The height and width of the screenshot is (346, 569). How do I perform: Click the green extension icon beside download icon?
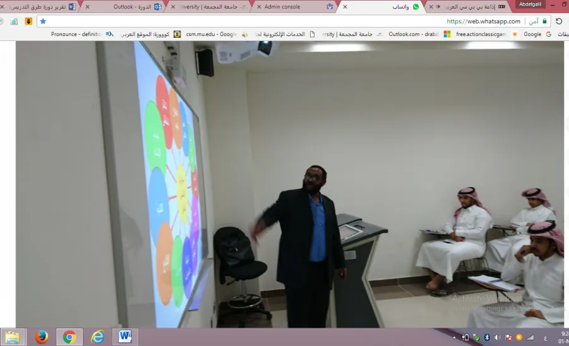point(14,21)
